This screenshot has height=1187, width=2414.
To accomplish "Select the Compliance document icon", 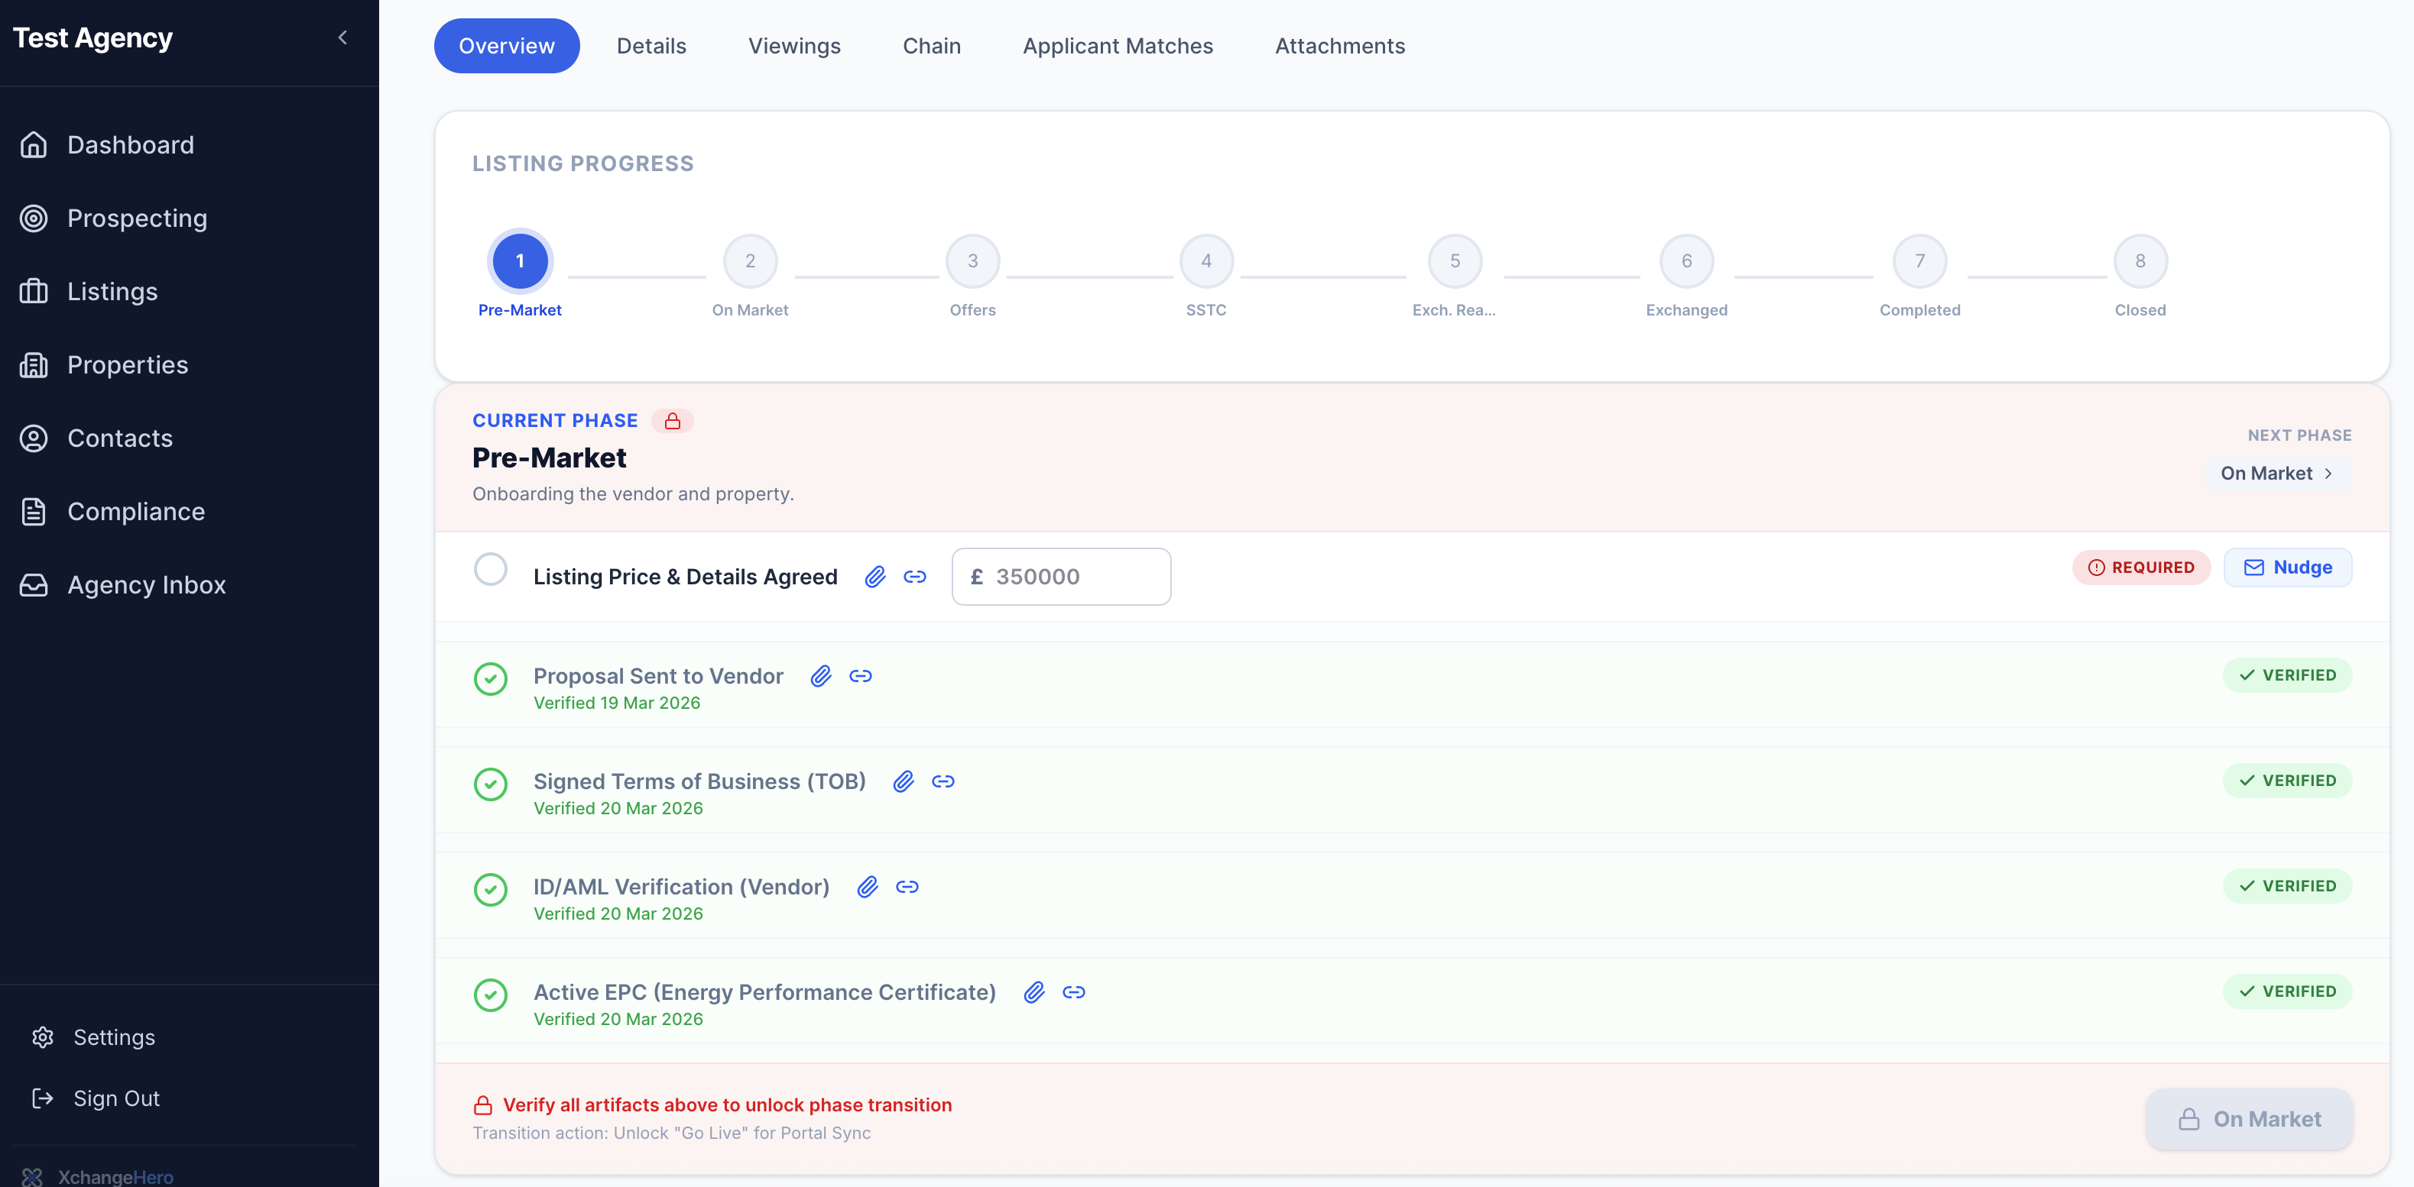I will coord(34,511).
